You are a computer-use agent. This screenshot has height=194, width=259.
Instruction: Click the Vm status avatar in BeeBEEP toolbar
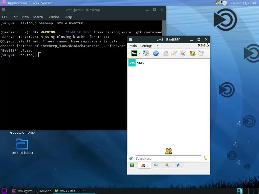click(134, 53)
